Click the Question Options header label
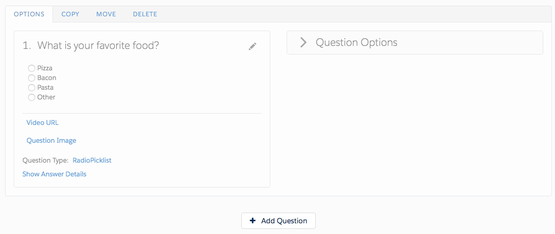Image resolution: width=555 pixels, height=234 pixels. coord(356,42)
